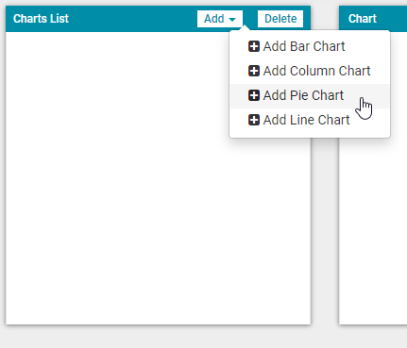Click the Charts List panel title

41,19
